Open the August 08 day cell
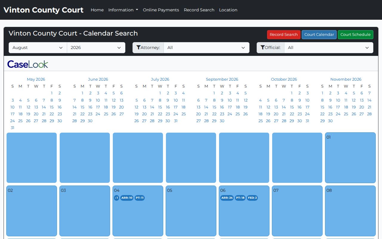Viewport: 382px width, 239px height. [350, 211]
